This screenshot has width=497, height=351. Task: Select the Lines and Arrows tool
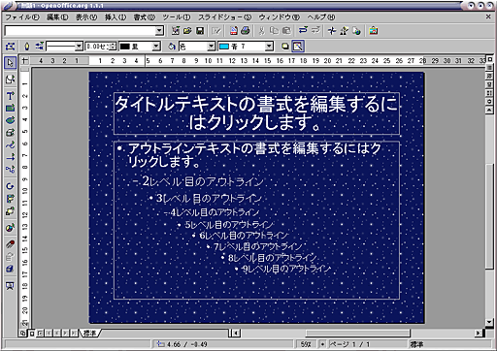tap(11, 157)
